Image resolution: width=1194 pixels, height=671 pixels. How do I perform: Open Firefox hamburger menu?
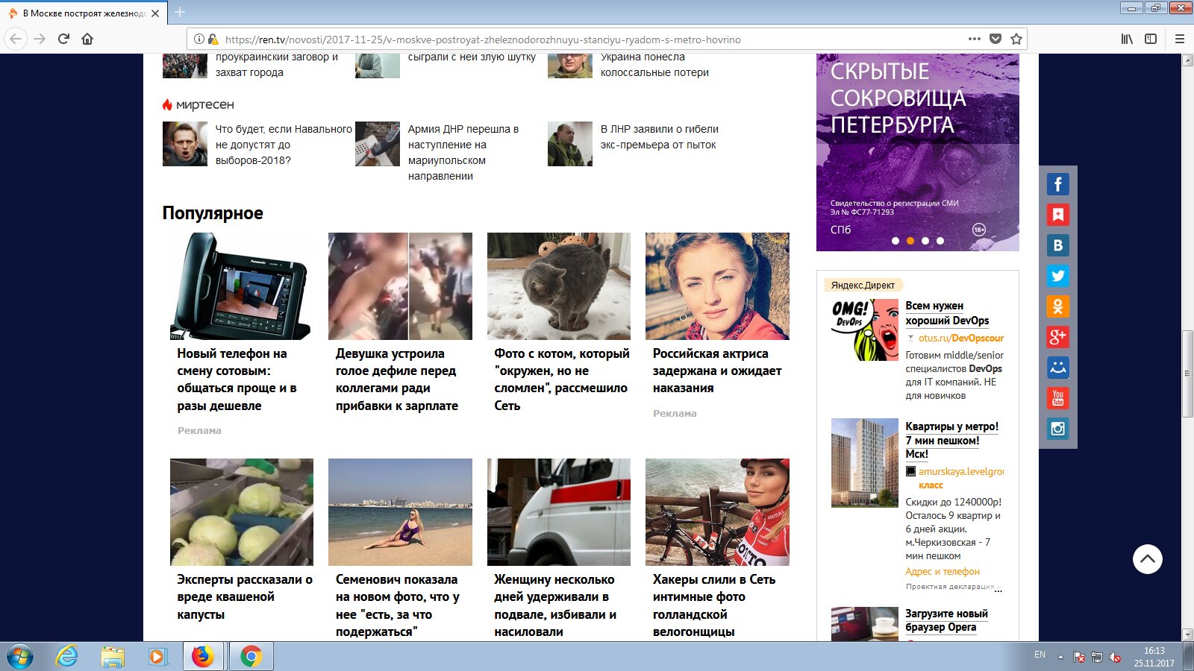[x=1180, y=39]
